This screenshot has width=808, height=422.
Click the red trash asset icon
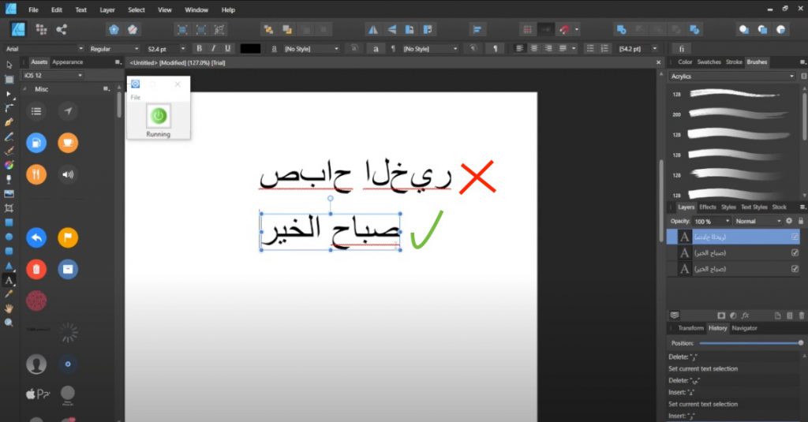[x=36, y=269]
